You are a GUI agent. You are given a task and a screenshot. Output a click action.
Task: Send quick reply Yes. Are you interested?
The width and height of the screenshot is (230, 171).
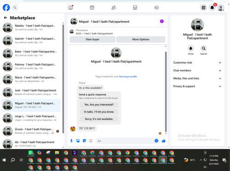click(99, 105)
